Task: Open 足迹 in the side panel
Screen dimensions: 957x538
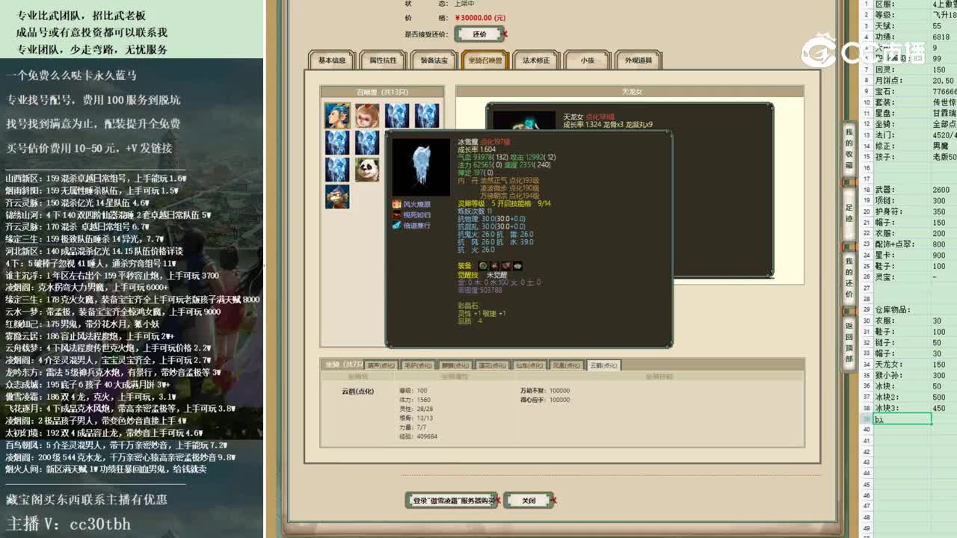Action: (x=849, y=212)
